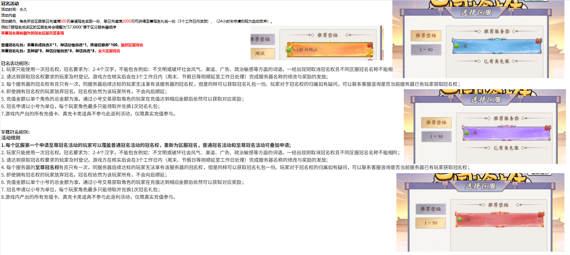Select 1~50 range tab in purple panel
Image resolution: width=570 pixels, height=255 pixels.
coord(436,137)
